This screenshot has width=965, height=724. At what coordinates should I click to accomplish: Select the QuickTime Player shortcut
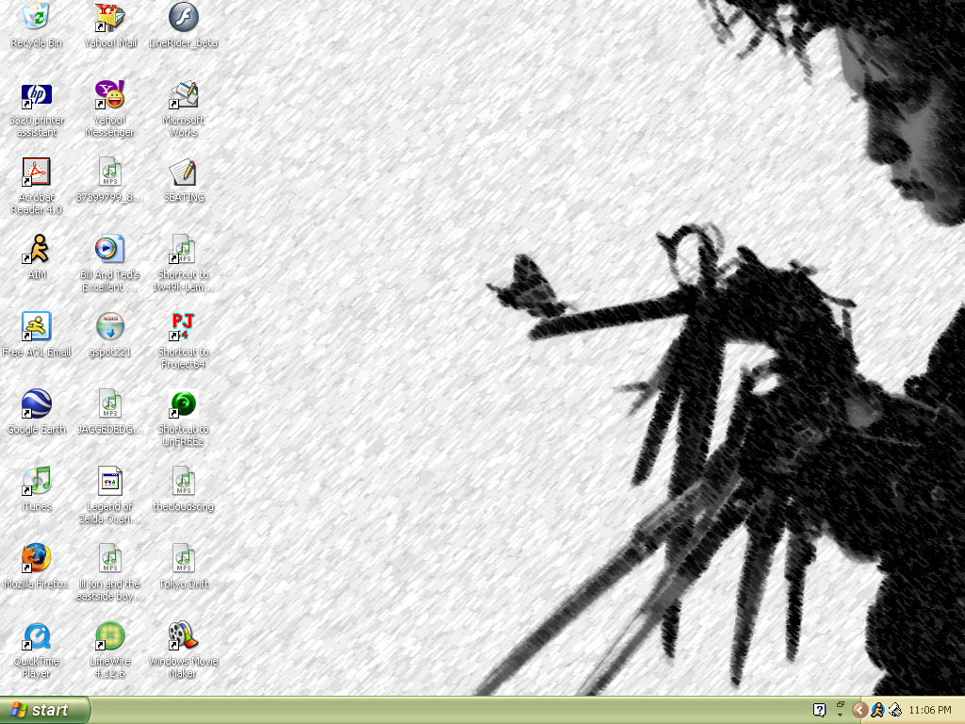click(37, 636)
